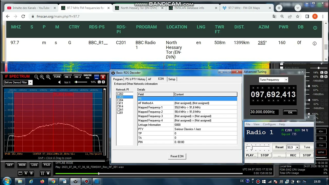Bookmark this page with the star icon
The width and height of the screenshot is (329, 185).
click(298, 16)
